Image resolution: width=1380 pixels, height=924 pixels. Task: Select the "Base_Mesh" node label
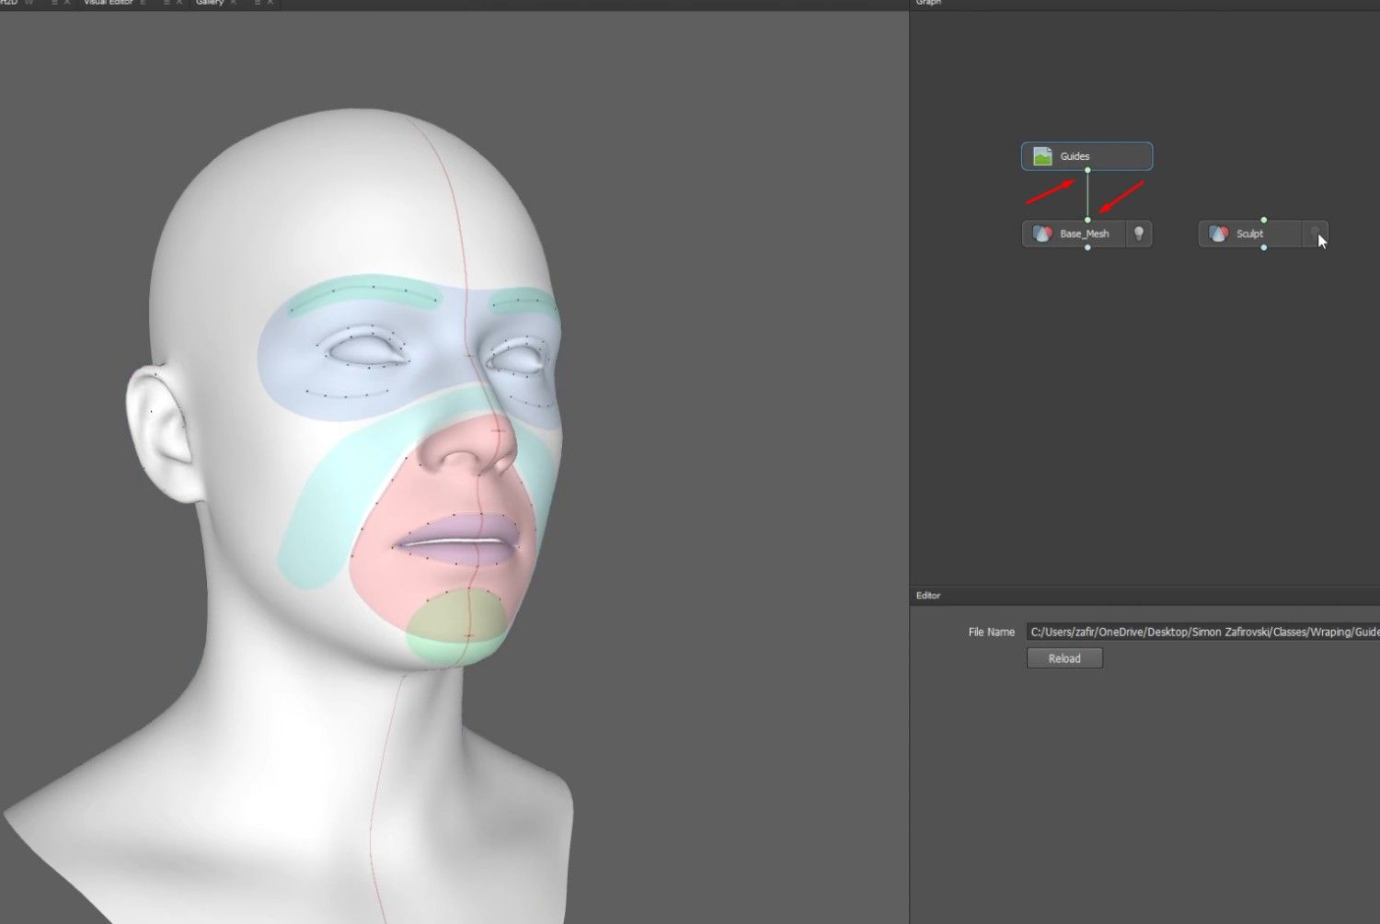1085,234
